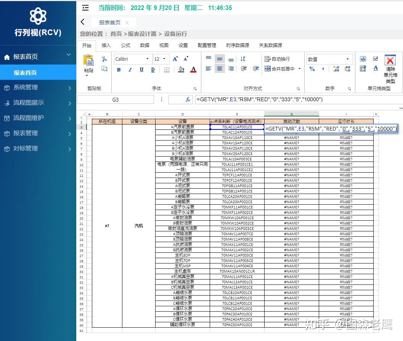
Task: Click the decrease decimal icon
Action: pyautogui.click(x=347, y=69)
